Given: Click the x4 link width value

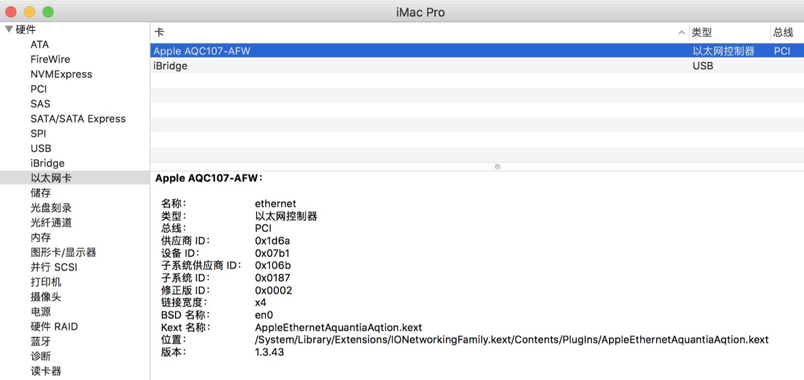Looking at the screenshot, I should pyautogui.click(x=260, y=303).
